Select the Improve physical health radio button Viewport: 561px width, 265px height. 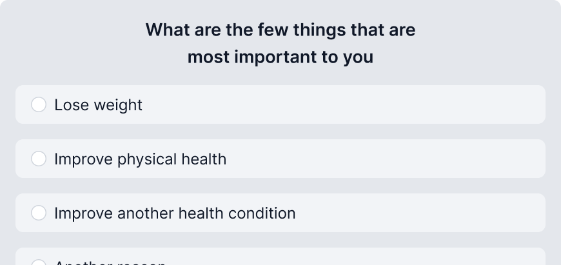39,159
